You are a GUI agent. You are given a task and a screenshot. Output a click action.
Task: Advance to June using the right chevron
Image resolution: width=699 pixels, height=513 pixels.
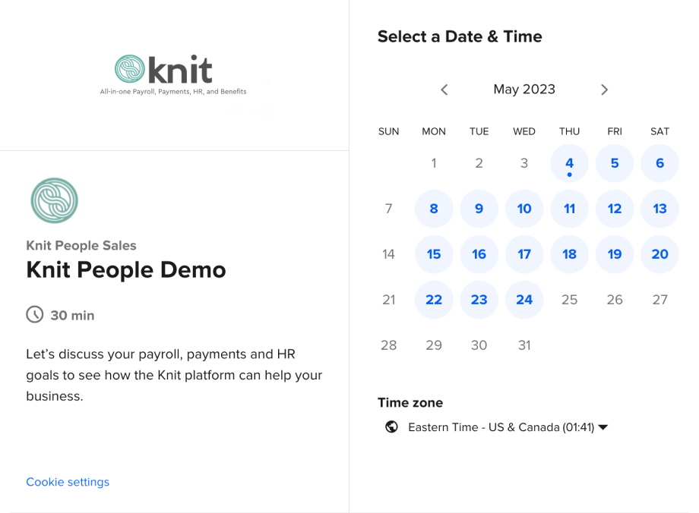pyautogui.click(x=604, y=90)
